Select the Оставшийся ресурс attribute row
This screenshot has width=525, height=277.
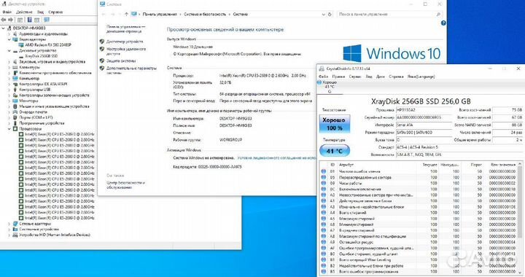pos(419,242)
